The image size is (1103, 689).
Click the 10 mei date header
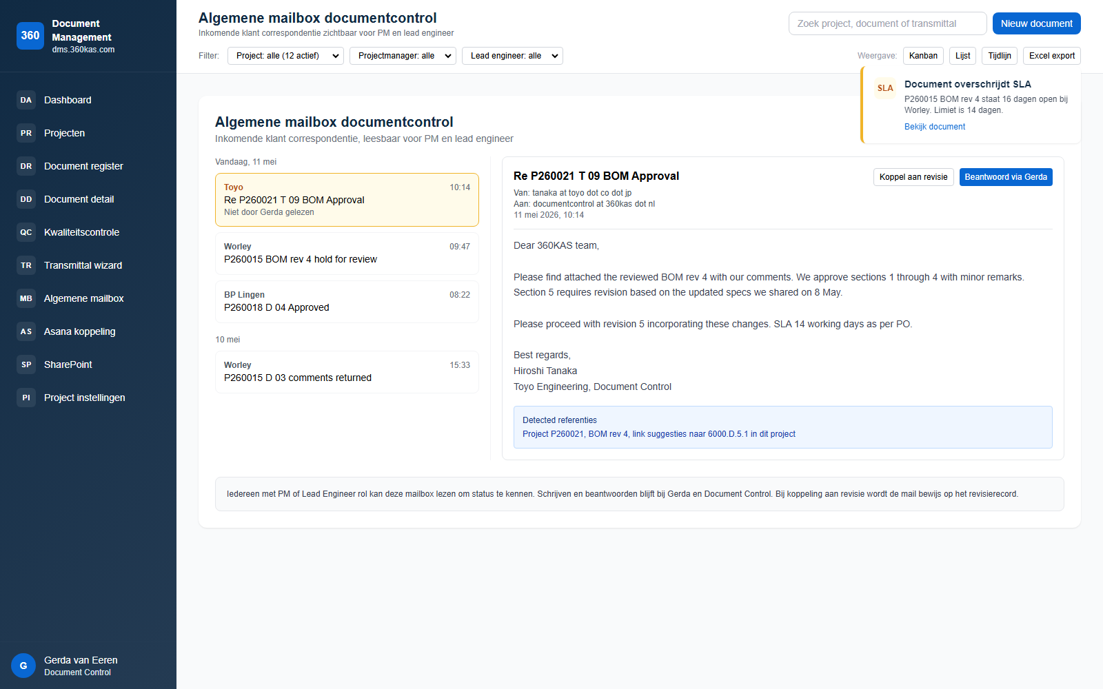[x=227, y=340]
